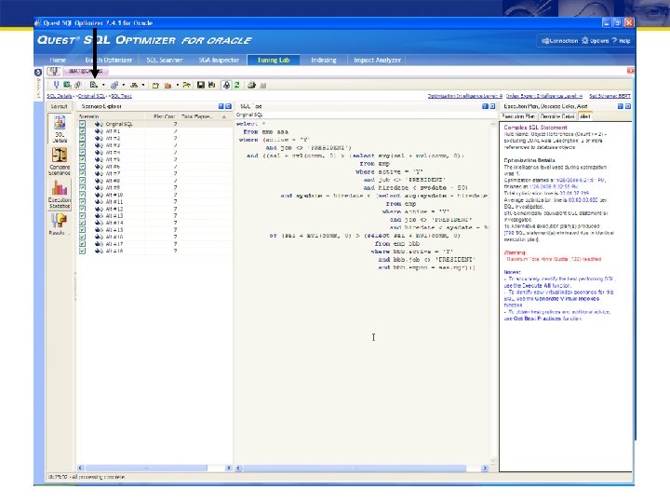This screenshot has width=670, height=503.
Task: Open the Execution Plan tab
Action: pyautogui.click(x=519, y=116)
